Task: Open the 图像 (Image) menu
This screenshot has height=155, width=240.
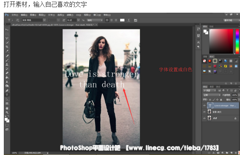Action: point(33,15)
